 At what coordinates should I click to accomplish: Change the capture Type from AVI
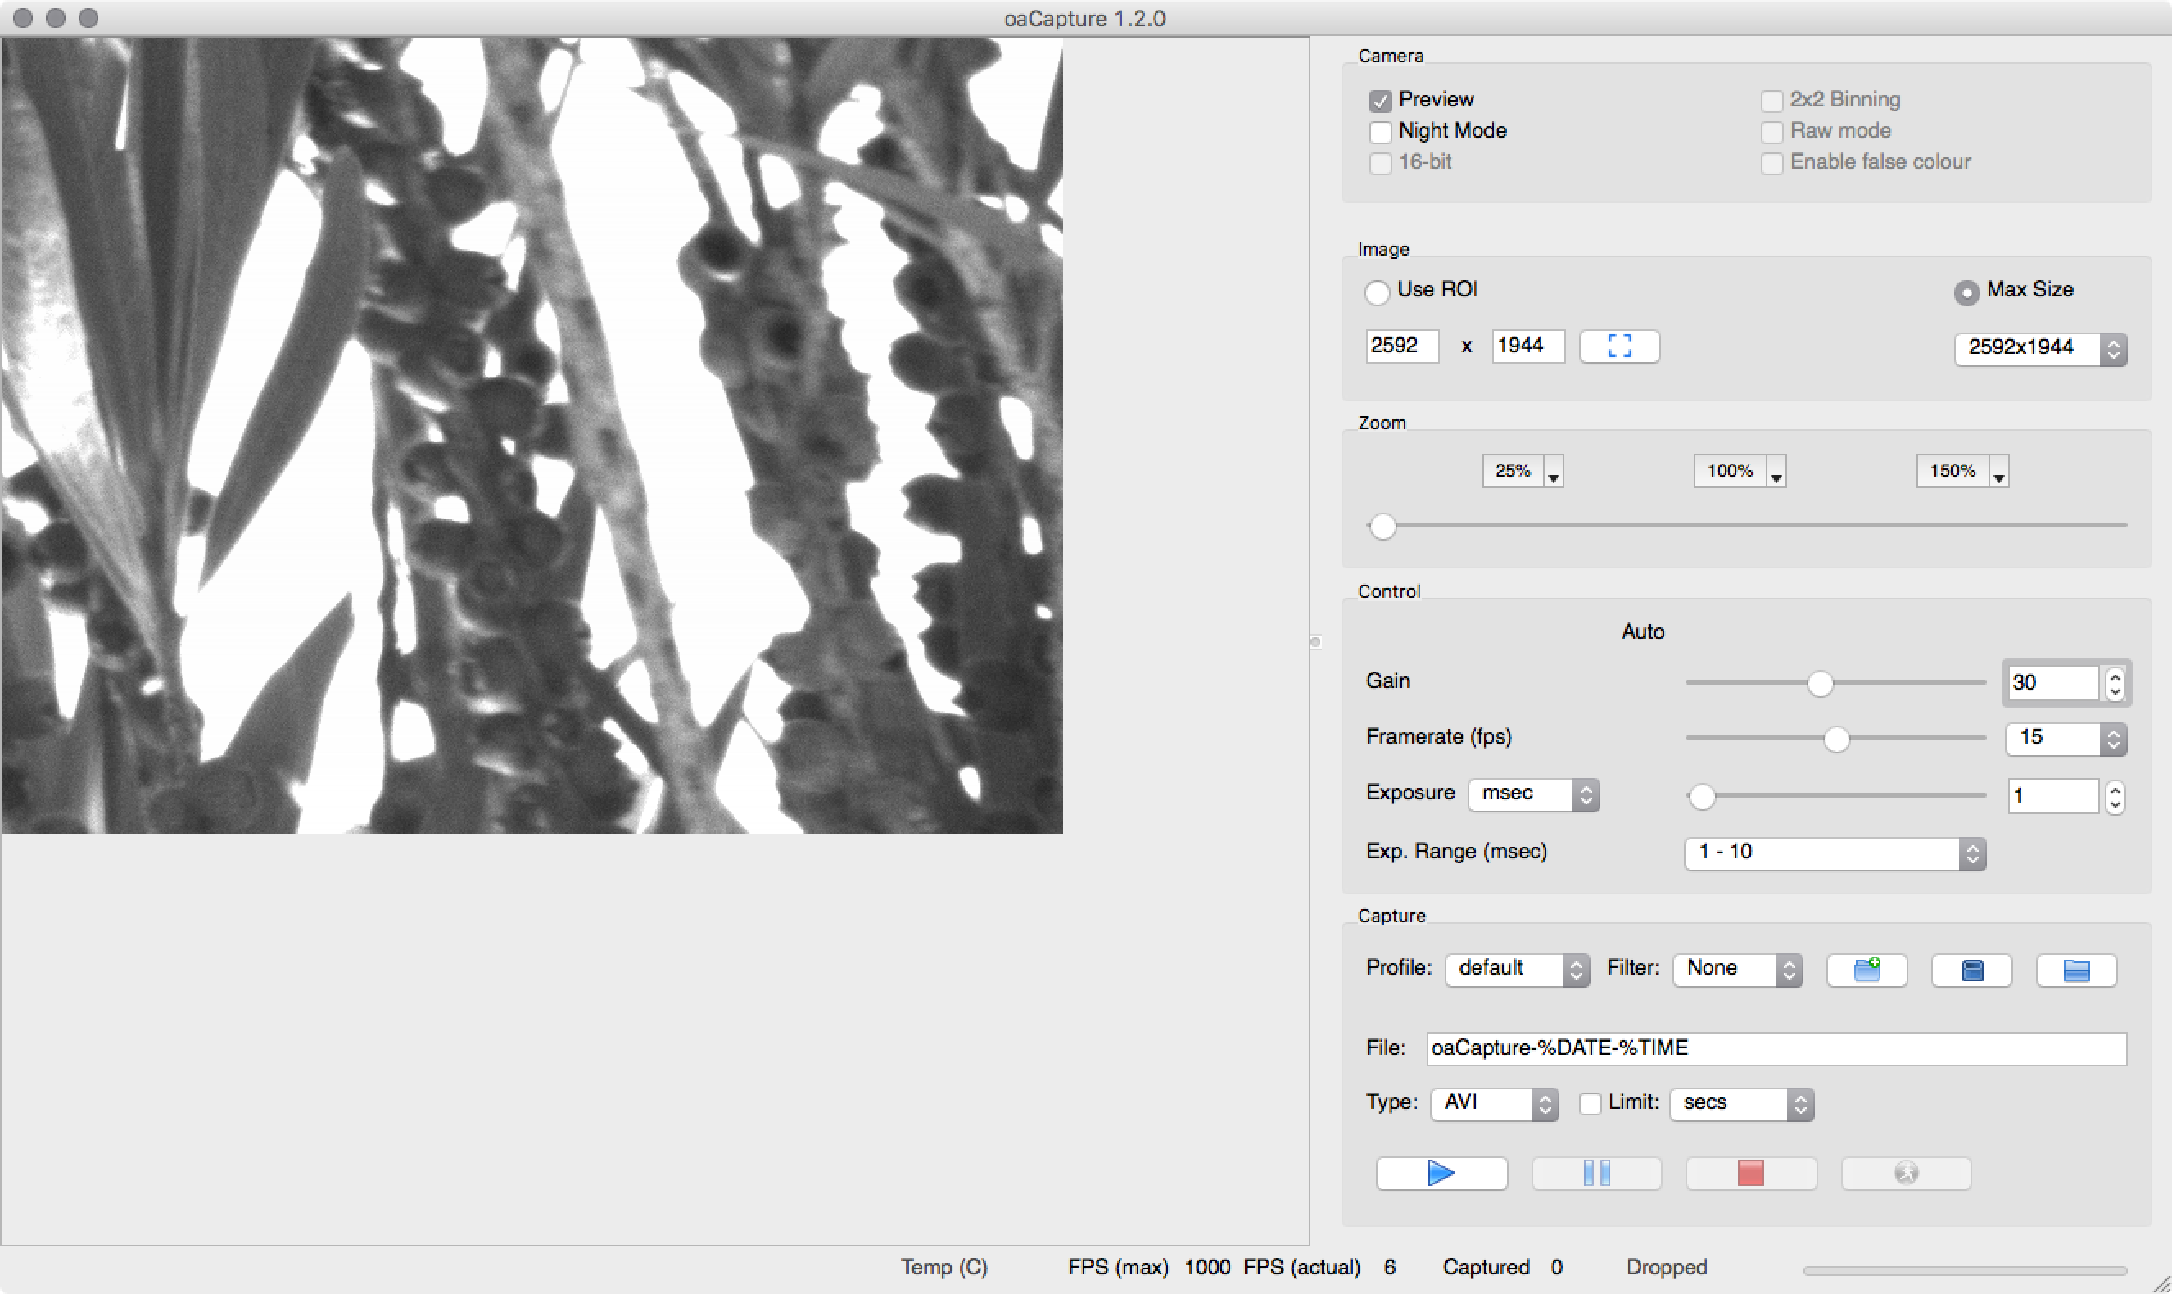[1493, 1102]
